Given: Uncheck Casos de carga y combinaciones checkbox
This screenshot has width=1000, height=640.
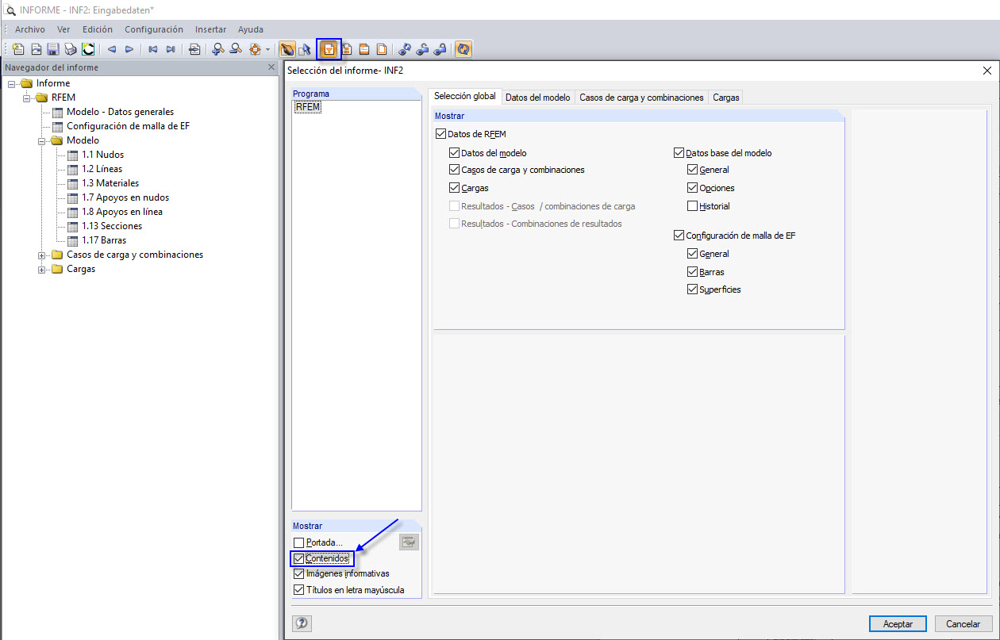Looking at the screenshot, I should [x=454, y=170].
